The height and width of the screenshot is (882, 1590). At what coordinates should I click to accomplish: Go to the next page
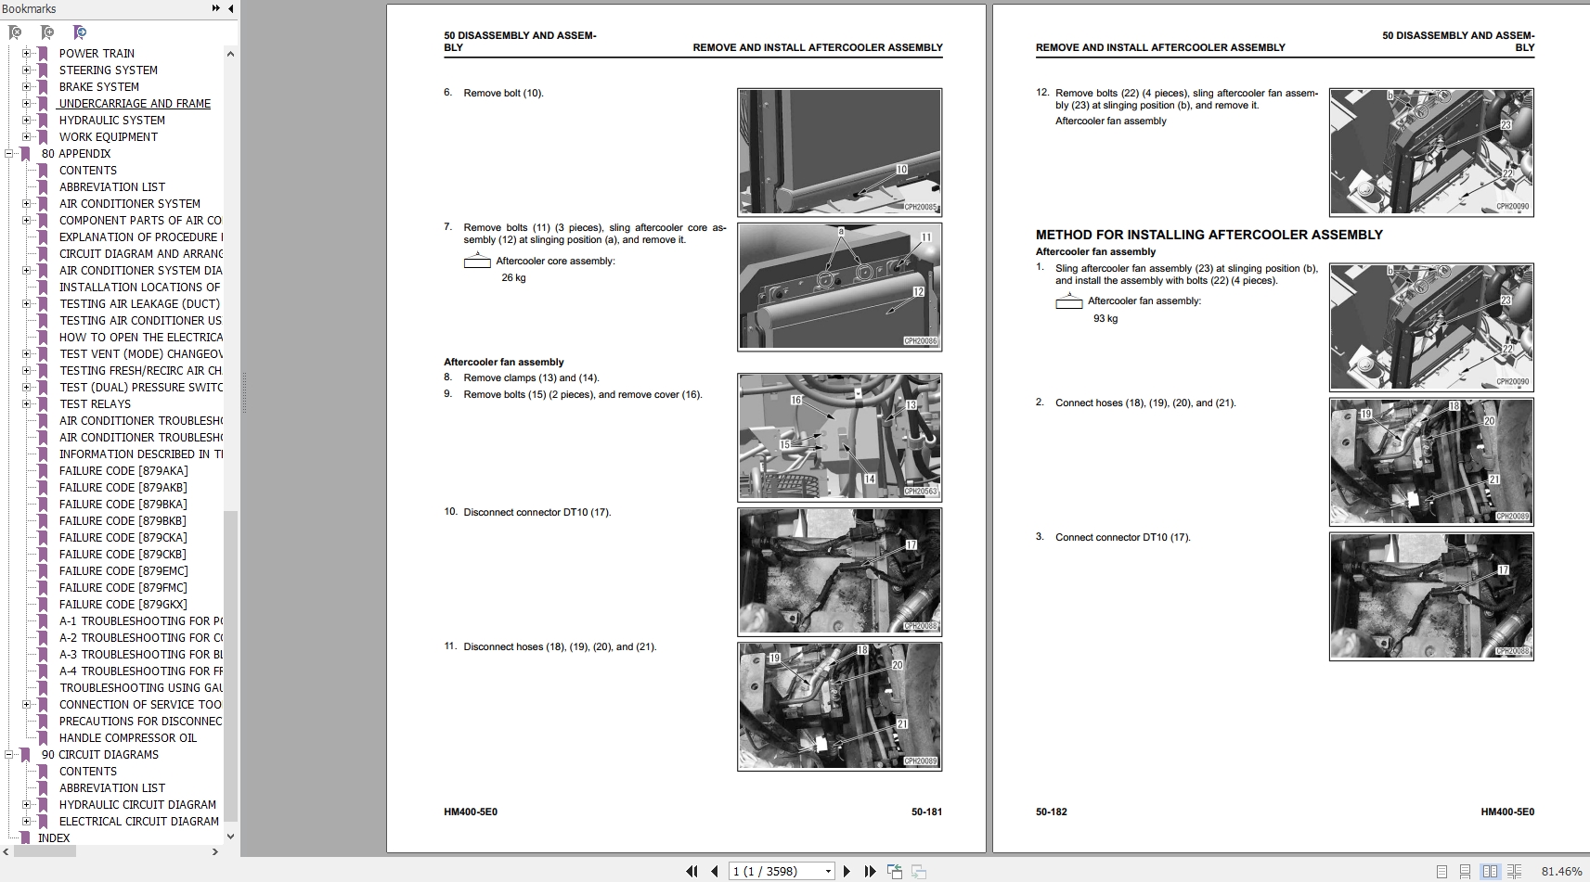pos(847,871)
